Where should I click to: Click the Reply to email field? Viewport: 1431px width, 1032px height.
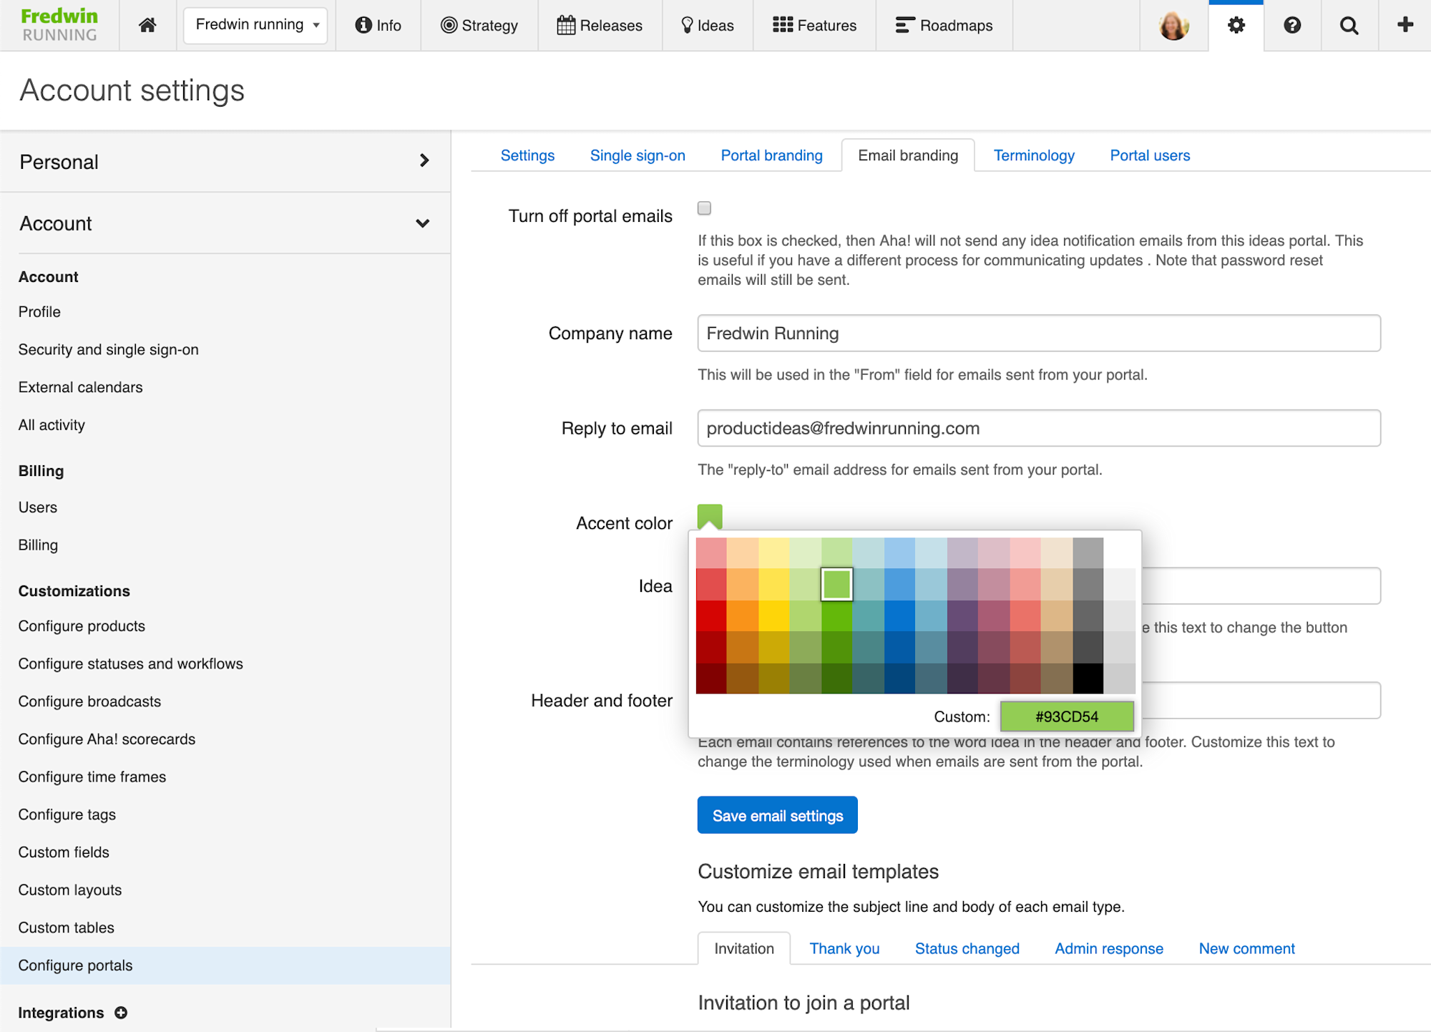point(1038,428)
